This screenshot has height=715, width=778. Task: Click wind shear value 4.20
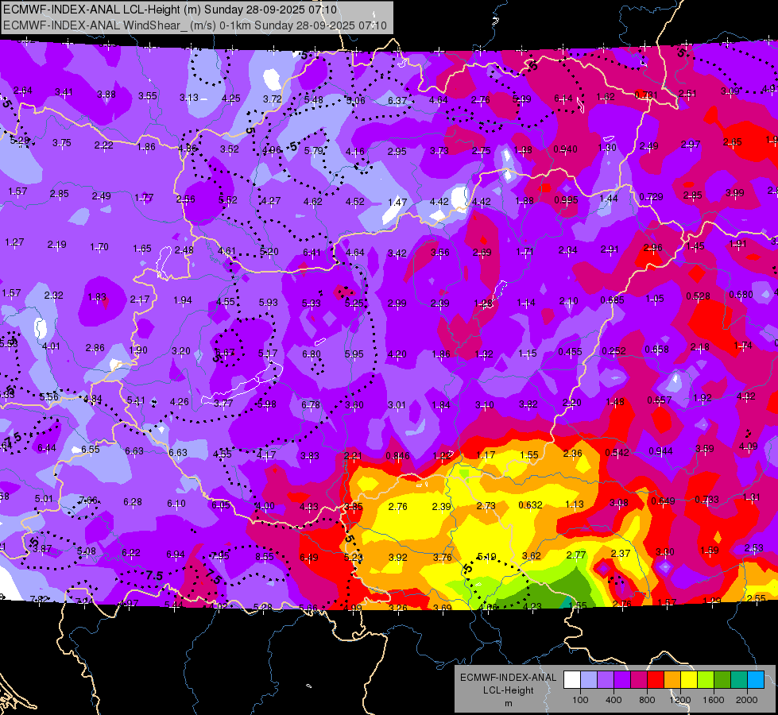(x=397, y=354)
